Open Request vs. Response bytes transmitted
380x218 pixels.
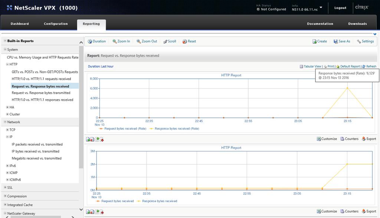(41, 93)
